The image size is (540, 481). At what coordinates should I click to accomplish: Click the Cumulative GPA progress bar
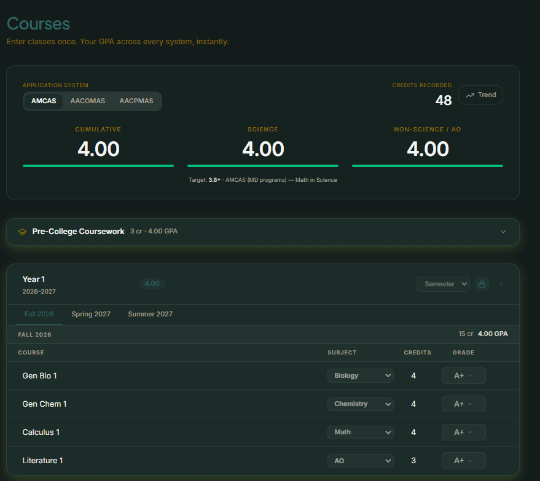click(98, 166)
